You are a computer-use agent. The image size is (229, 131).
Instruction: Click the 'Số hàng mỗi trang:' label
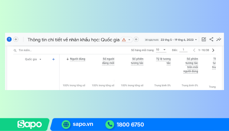(142, 50)
